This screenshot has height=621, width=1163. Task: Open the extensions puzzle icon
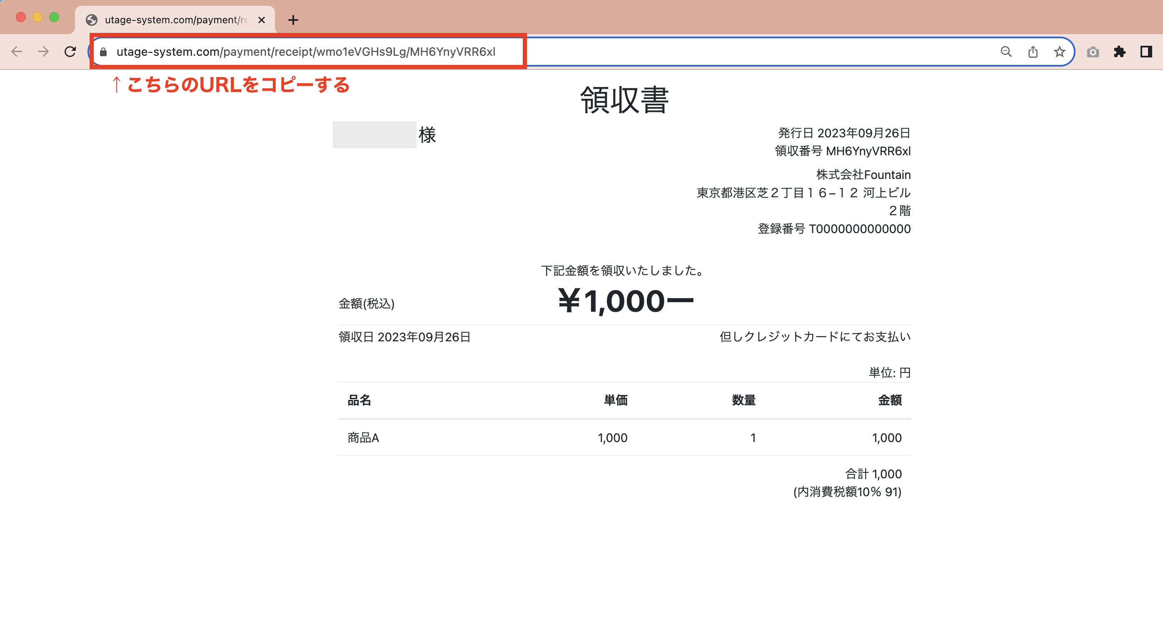coord(1120,52)
